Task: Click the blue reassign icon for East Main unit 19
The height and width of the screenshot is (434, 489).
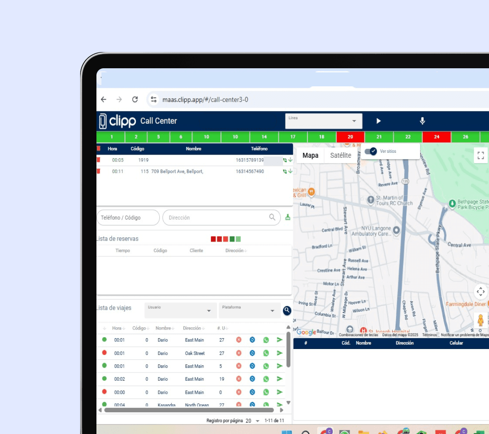Action: [252, 379]
